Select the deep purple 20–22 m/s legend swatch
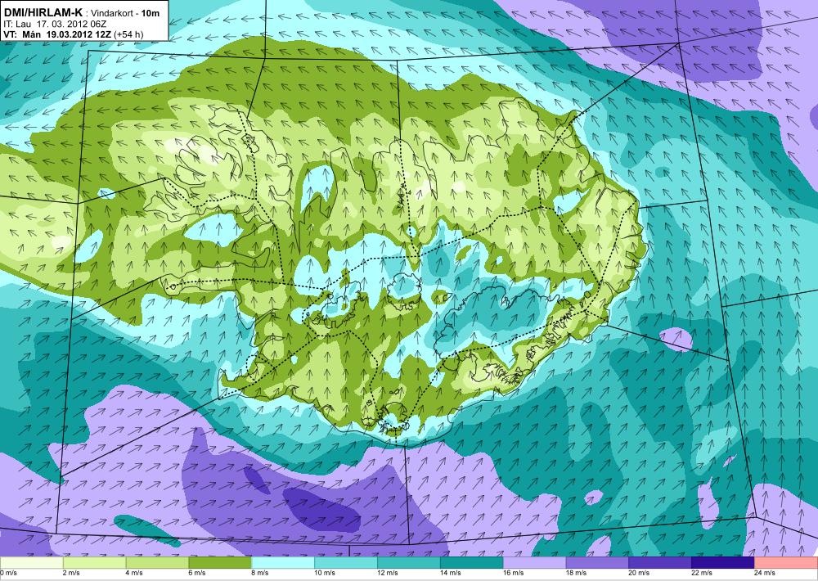The height and width of the screenshot is (581, 818). [660, 563]
